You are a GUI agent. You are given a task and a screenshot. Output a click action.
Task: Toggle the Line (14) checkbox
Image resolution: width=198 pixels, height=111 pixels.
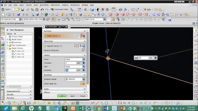click(13, 57)
